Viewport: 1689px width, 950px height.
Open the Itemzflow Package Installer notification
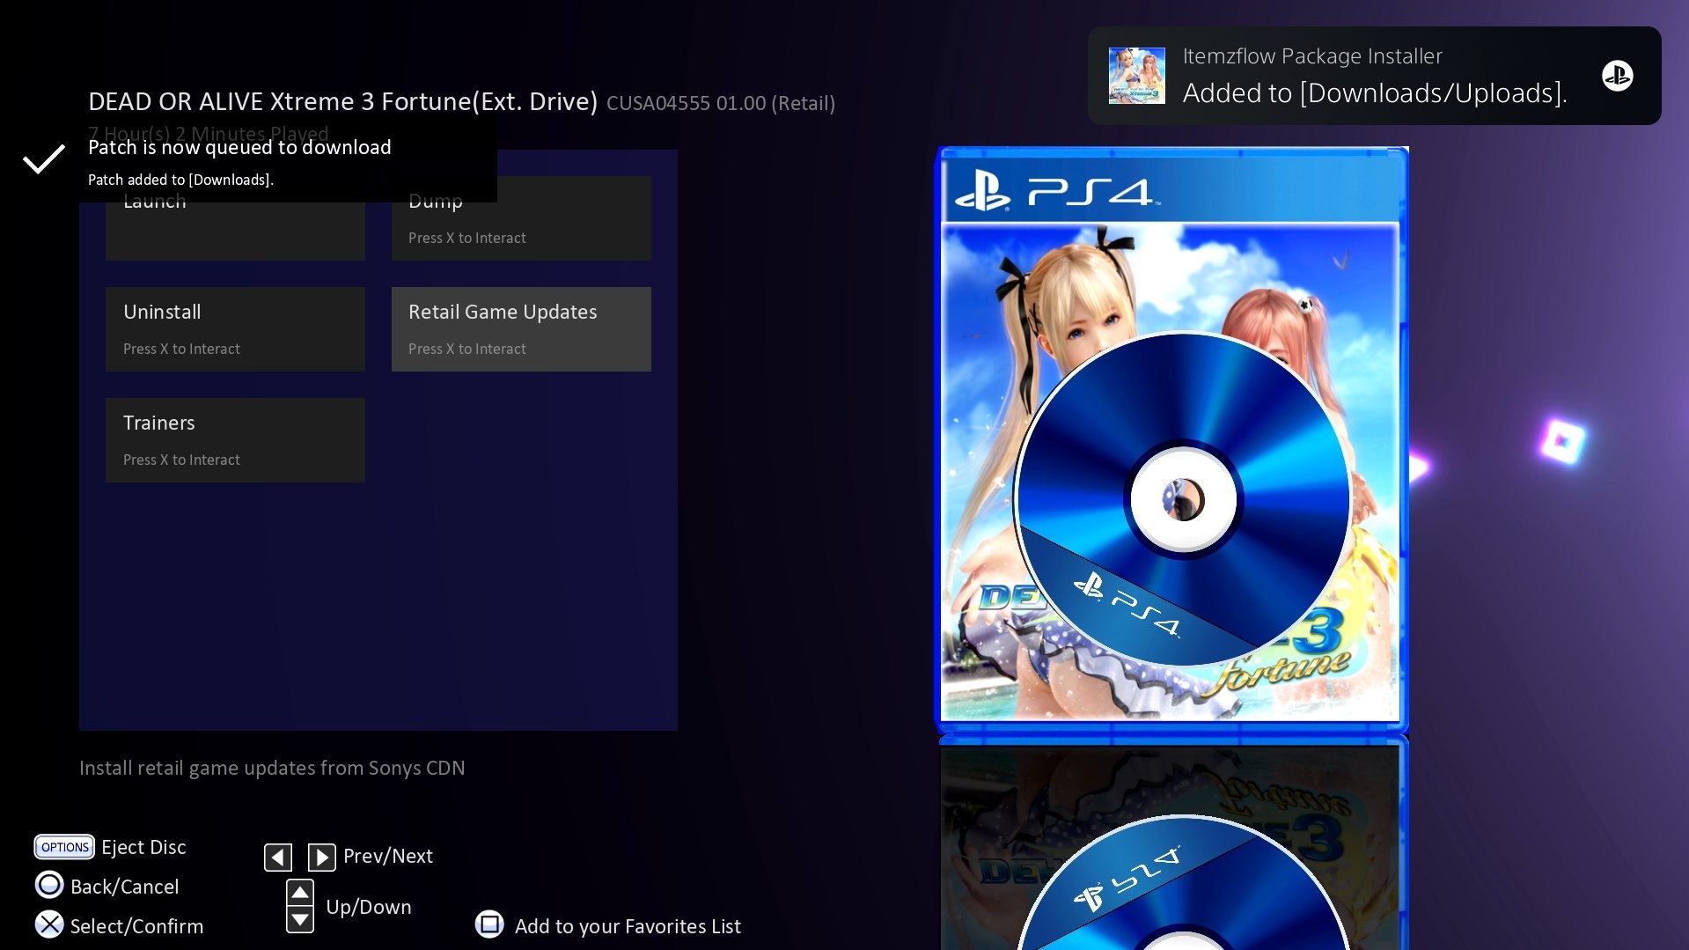(x=1373, y=76)
